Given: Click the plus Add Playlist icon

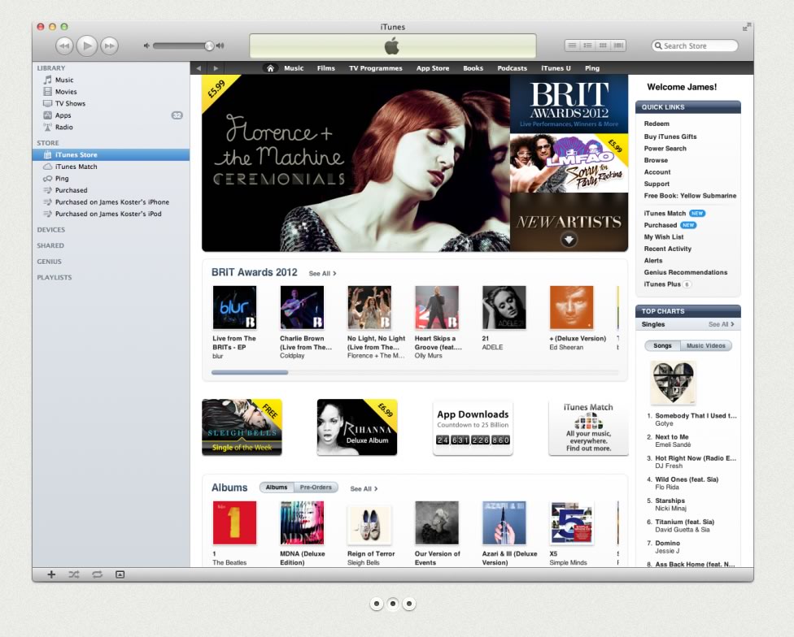Looking at the screenshot, I should coord(51,574).
